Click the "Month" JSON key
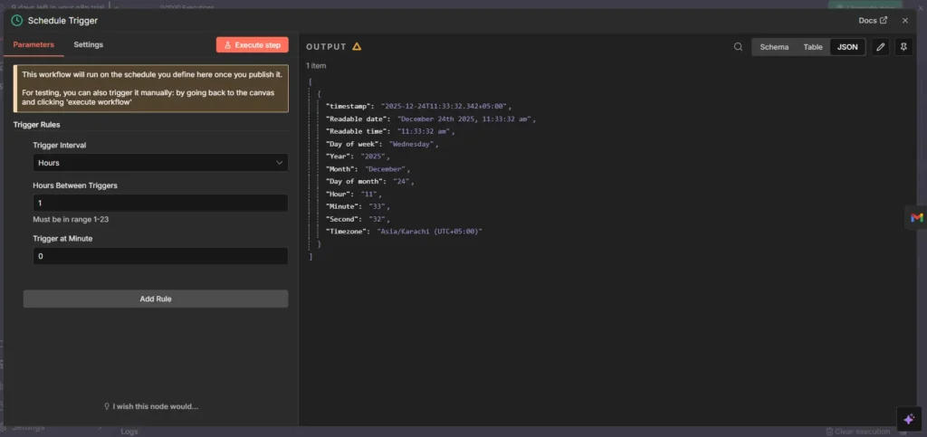This screenshot has height=437, width=927. click(340, 169)
